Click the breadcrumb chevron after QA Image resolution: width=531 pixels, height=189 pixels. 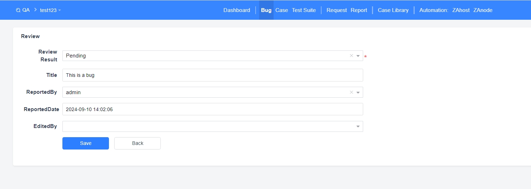(x=35, y=10)
